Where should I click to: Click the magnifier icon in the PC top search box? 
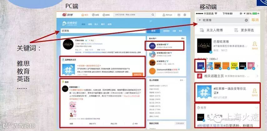pyautogui.click(x=153, y=15)
